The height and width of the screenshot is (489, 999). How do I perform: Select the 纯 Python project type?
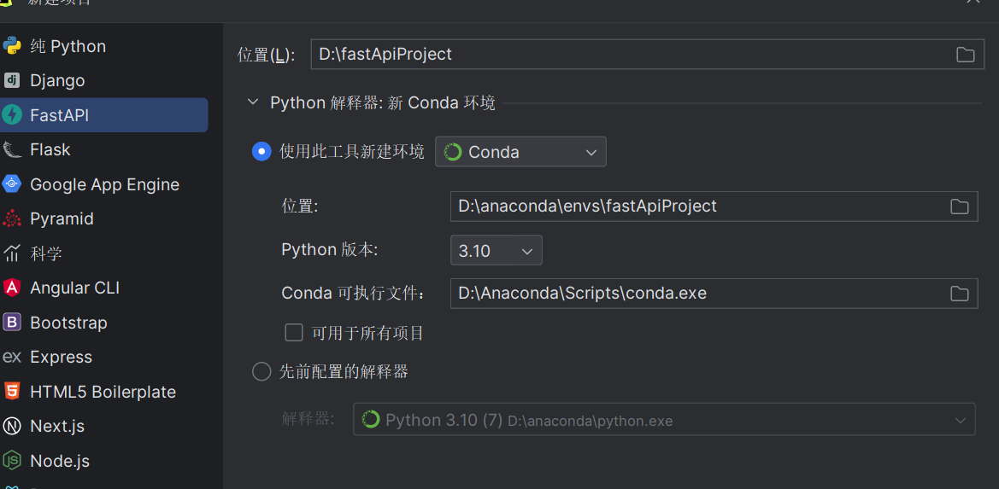coord(104,46)
